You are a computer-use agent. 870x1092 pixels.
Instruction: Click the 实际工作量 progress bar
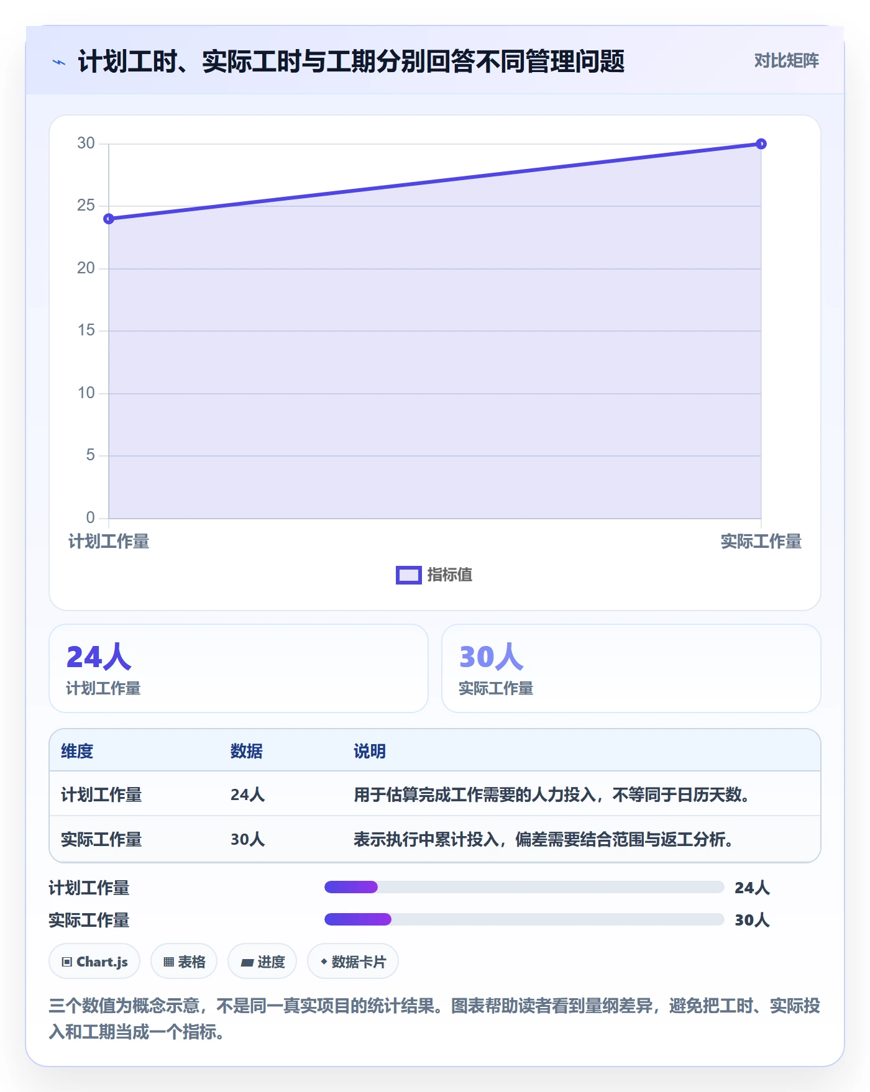tap(524, 919)
